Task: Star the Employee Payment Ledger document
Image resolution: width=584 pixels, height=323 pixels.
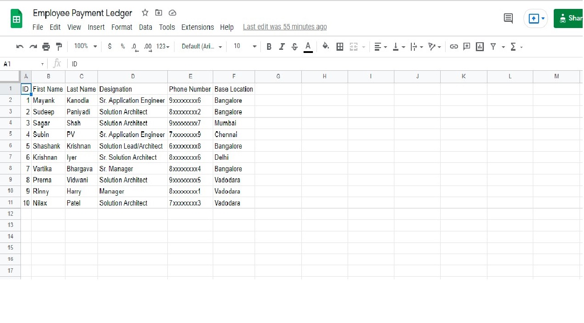Action: coord(145,13)
